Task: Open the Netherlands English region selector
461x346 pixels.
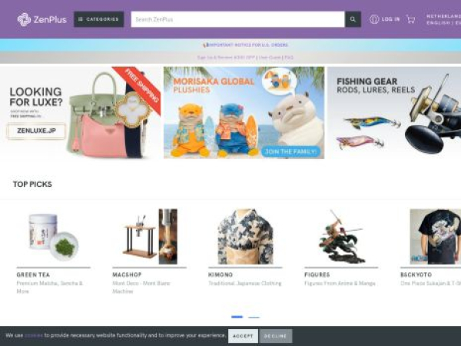Action: pos(443,19)
